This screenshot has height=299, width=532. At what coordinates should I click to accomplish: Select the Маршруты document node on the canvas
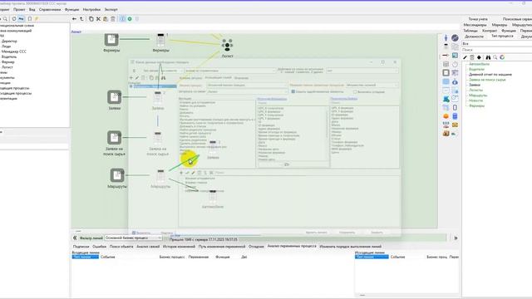pos(117,175)
